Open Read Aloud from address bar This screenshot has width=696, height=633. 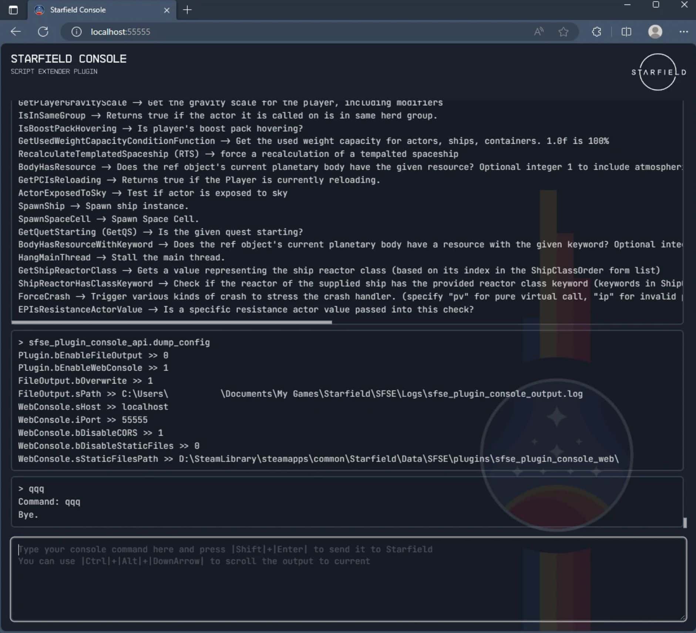coord(539,32)
